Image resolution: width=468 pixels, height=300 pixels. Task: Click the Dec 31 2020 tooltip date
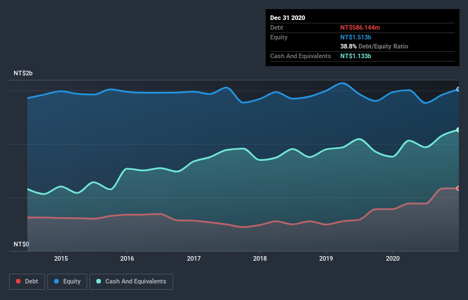[x=287, y=18]
